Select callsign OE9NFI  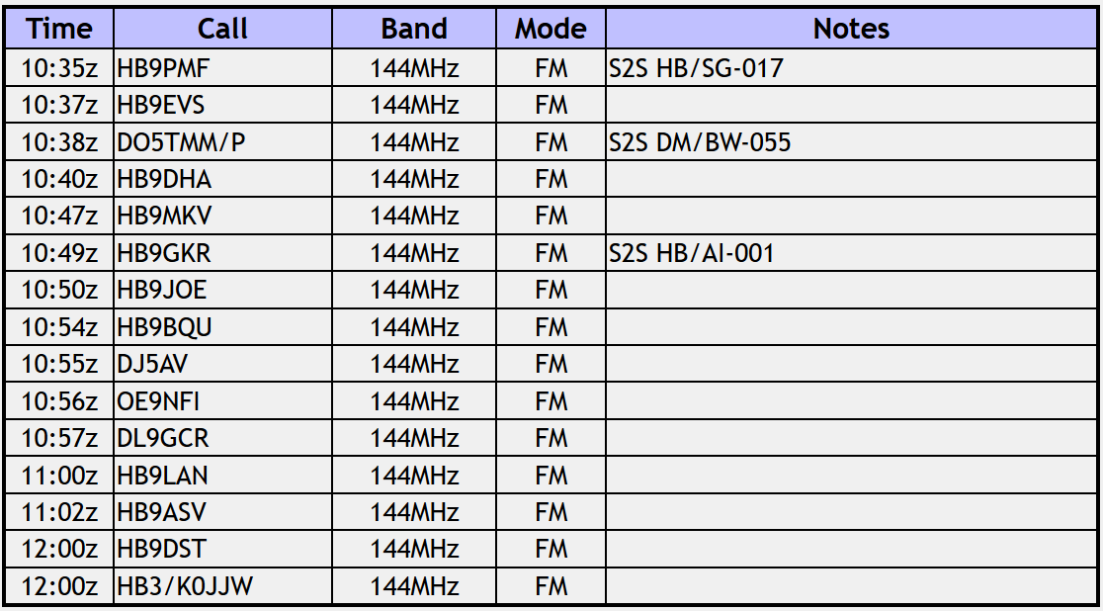(159, 401)
